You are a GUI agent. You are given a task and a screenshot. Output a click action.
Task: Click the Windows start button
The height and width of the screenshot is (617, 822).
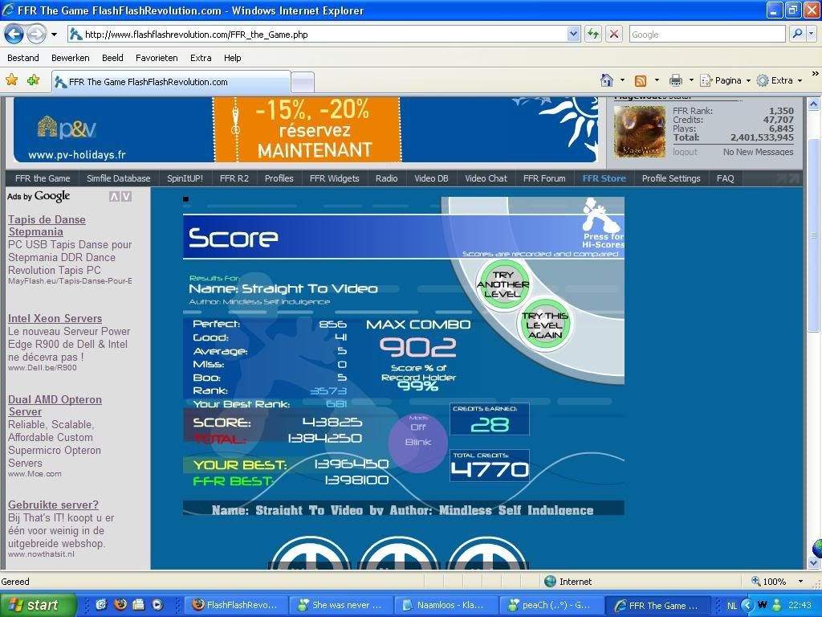click(39, 605)
